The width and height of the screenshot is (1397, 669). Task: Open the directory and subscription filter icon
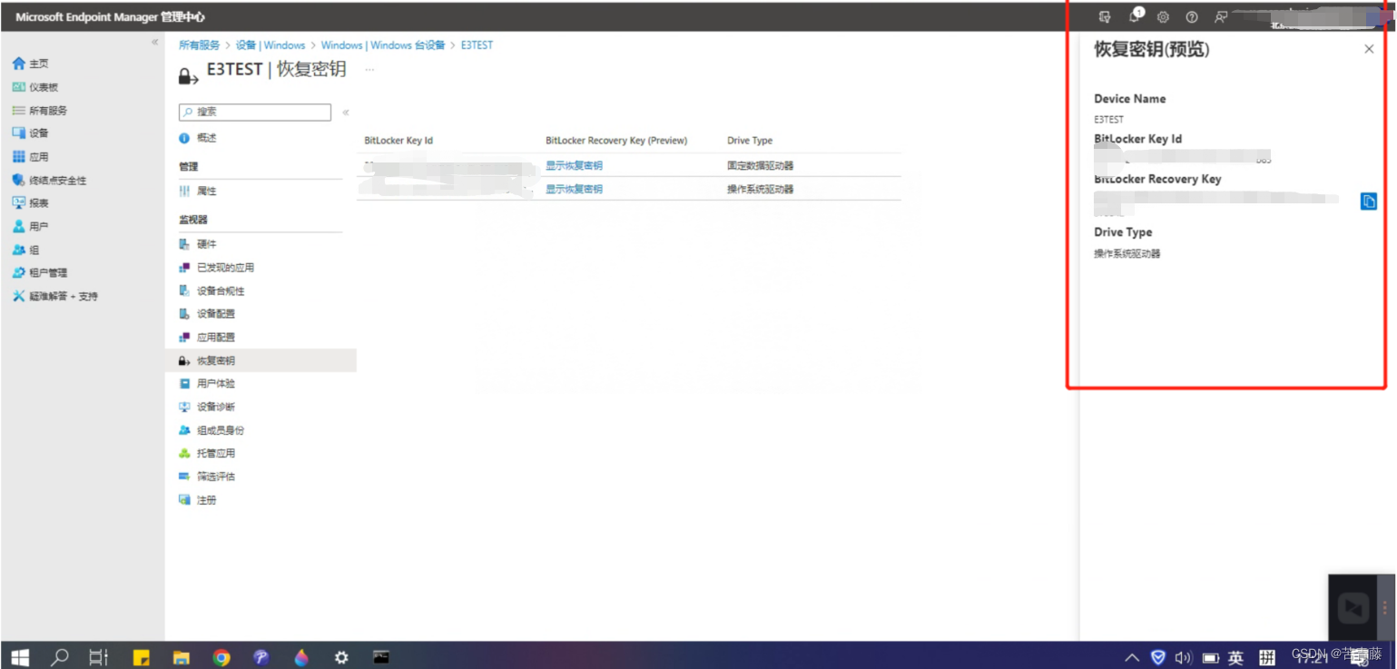[1105, 16]
